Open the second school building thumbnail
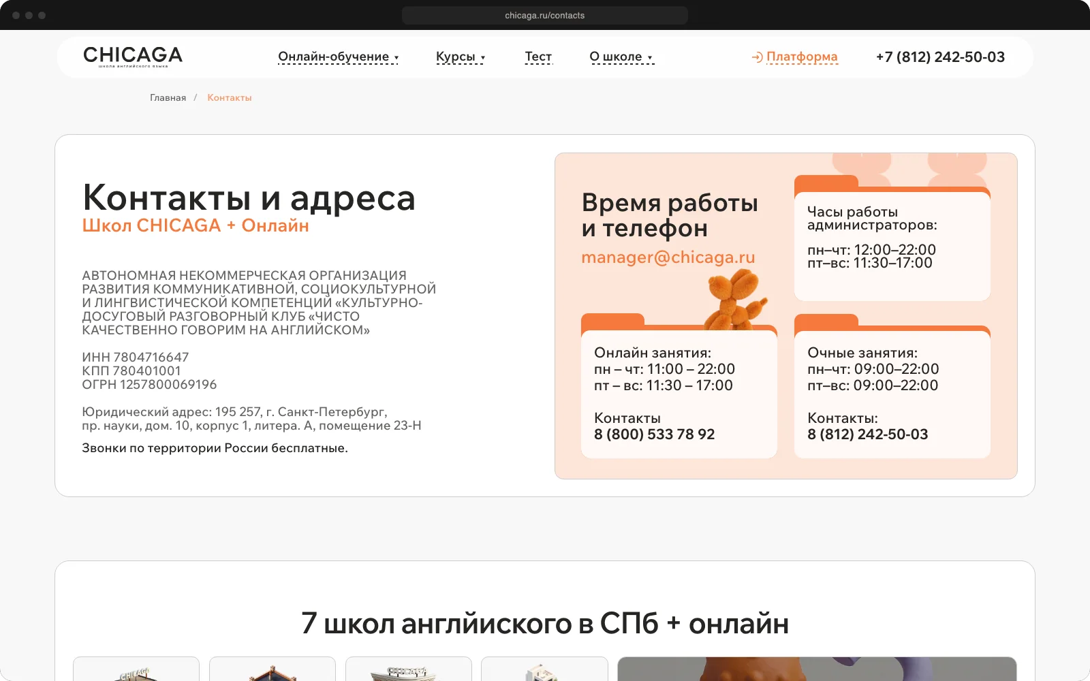This screenshot has width=1090, height=681. [272, 669]
